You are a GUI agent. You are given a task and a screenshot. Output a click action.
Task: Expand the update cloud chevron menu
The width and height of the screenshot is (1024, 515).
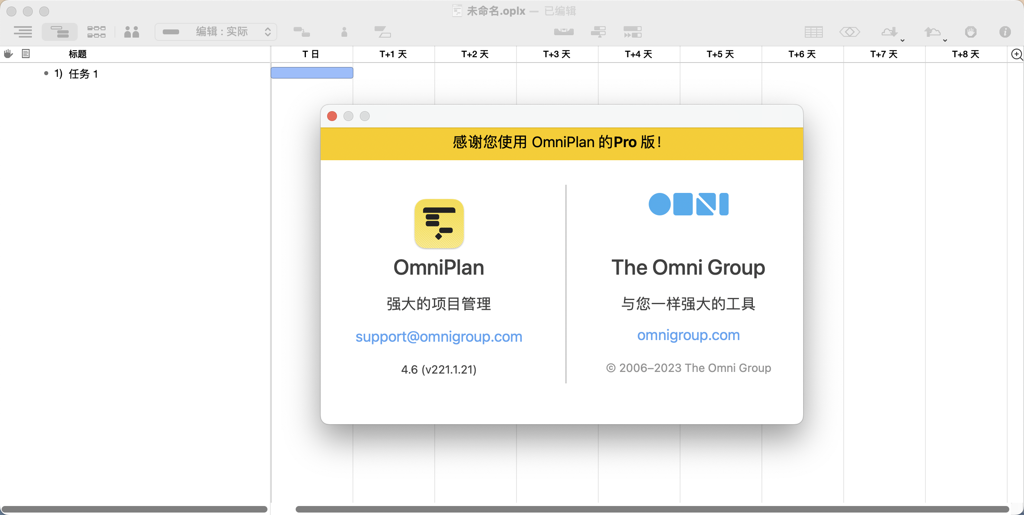(903, 40)
